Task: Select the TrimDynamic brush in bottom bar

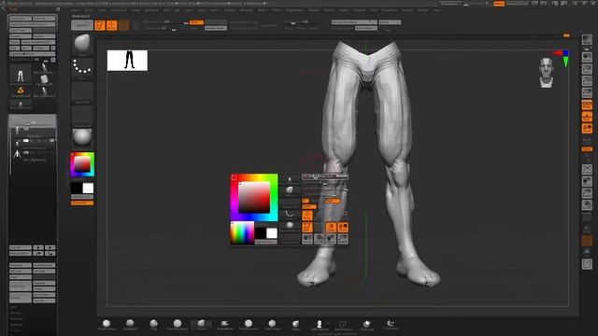Action: [249, 325]
